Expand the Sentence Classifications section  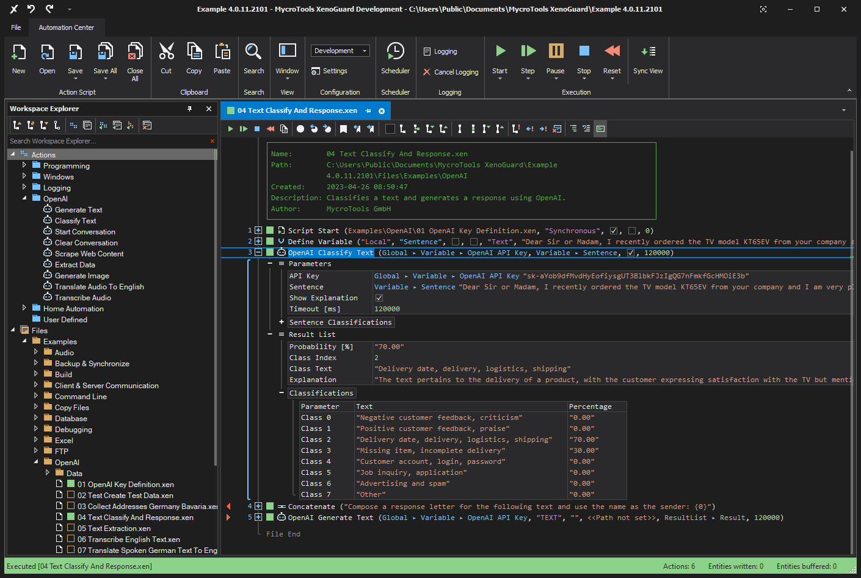pos(282,322)
